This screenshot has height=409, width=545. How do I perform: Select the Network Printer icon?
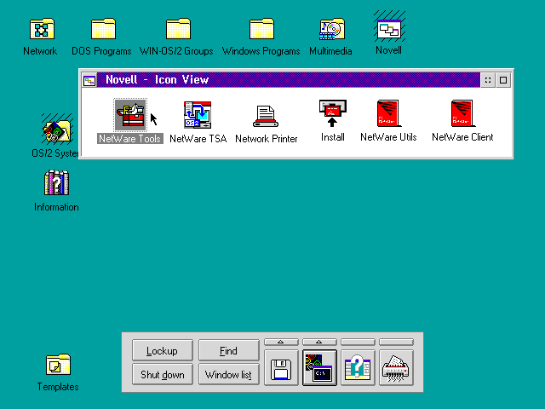(x=266, y=117)
